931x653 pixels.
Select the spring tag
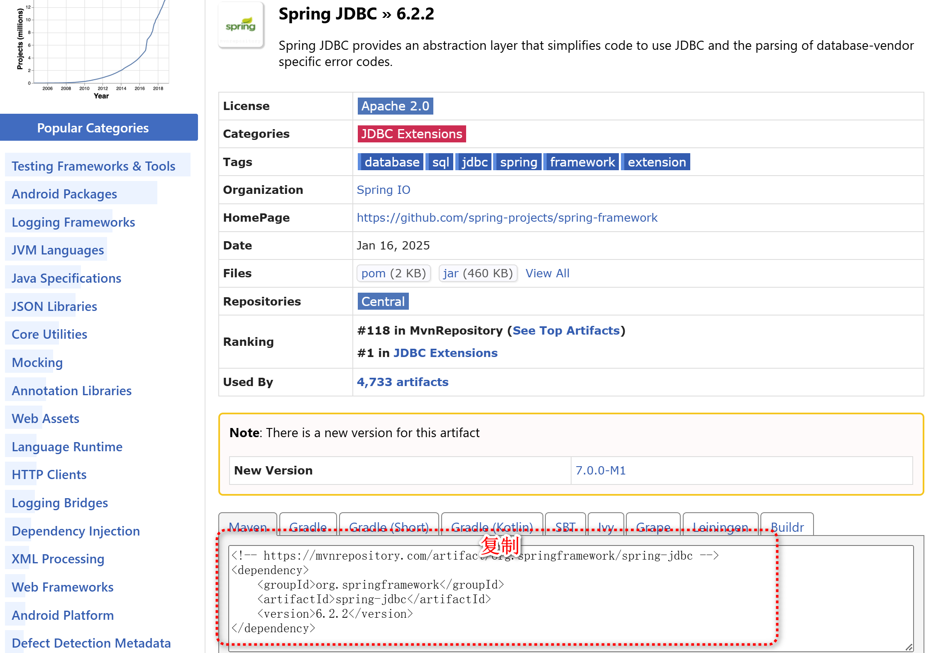pyautogui.click(x=518, y=162)
